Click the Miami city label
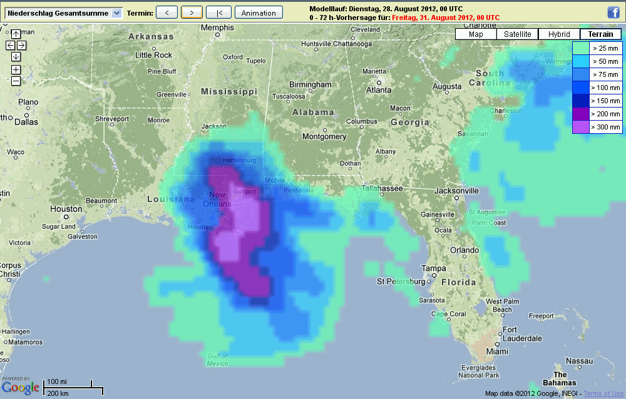 tap(497, 351)
